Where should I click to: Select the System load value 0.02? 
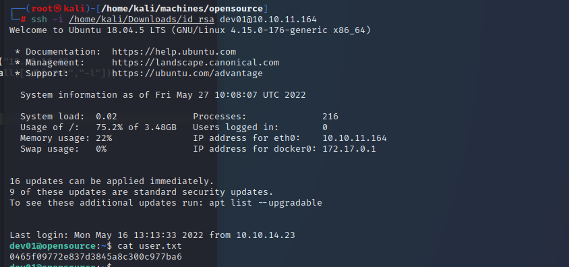107,117
